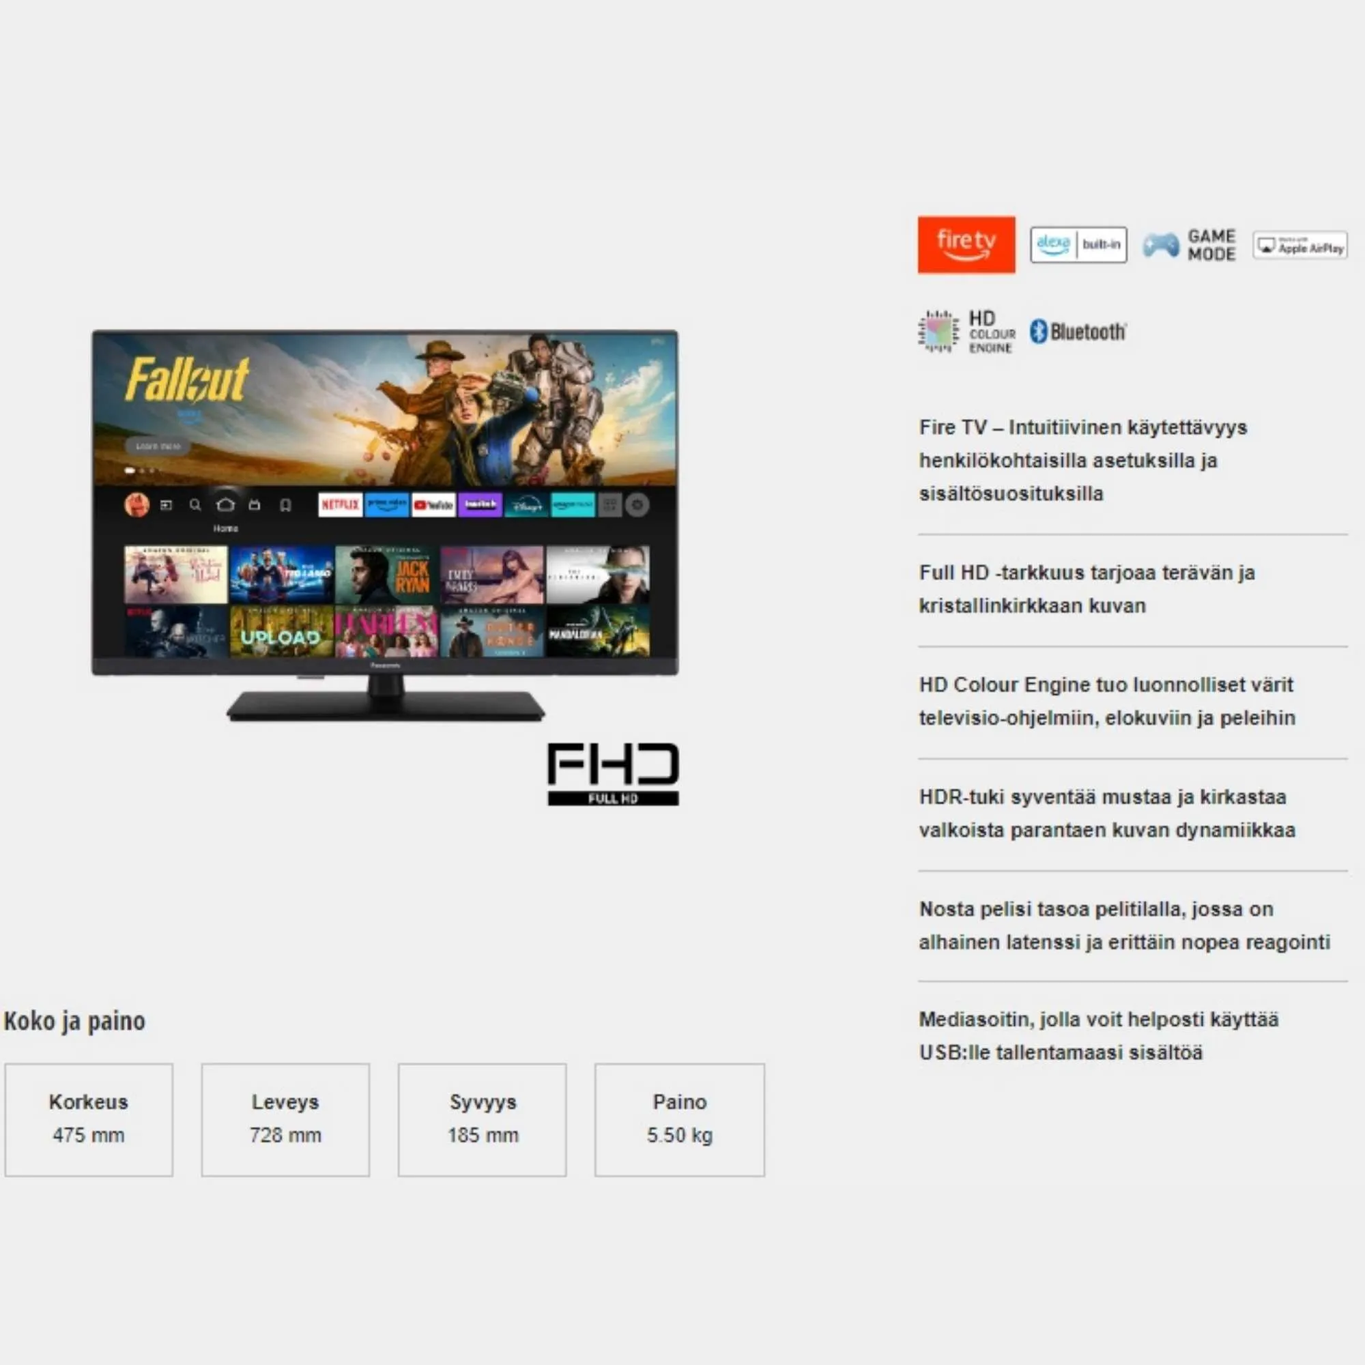
Task: Click the Home icon on TV nav bar
Action: tap(225, 504)
